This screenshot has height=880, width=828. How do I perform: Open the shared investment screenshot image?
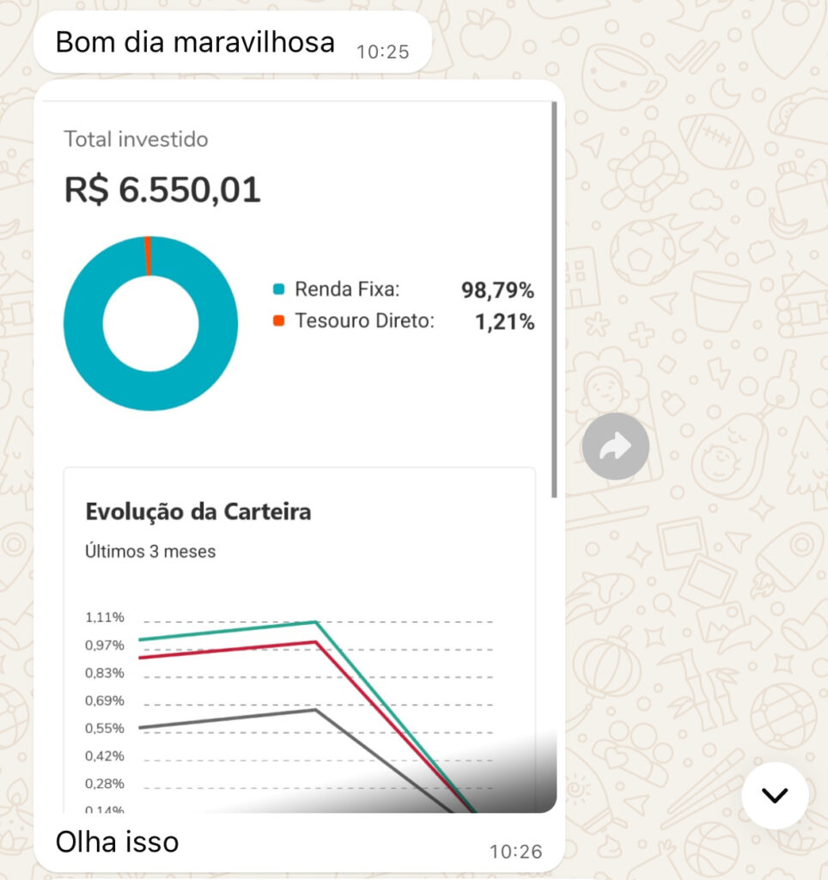click(x=300, y=455)
